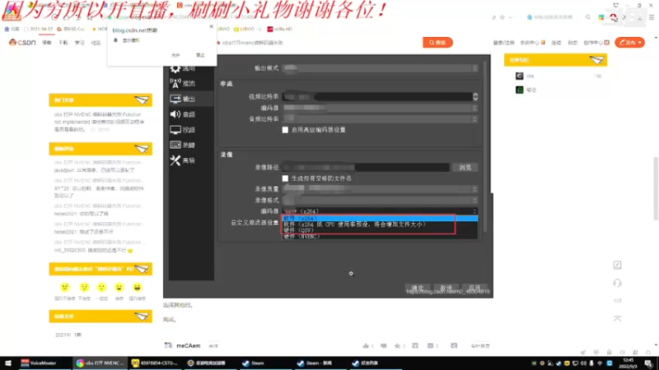Click the thumbs-up like icon below article
Image resolution: width=659 pixels, height=370 pixels.
pos(366,346)
